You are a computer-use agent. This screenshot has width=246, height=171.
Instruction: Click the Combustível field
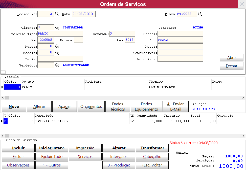(x=180, y=53)
